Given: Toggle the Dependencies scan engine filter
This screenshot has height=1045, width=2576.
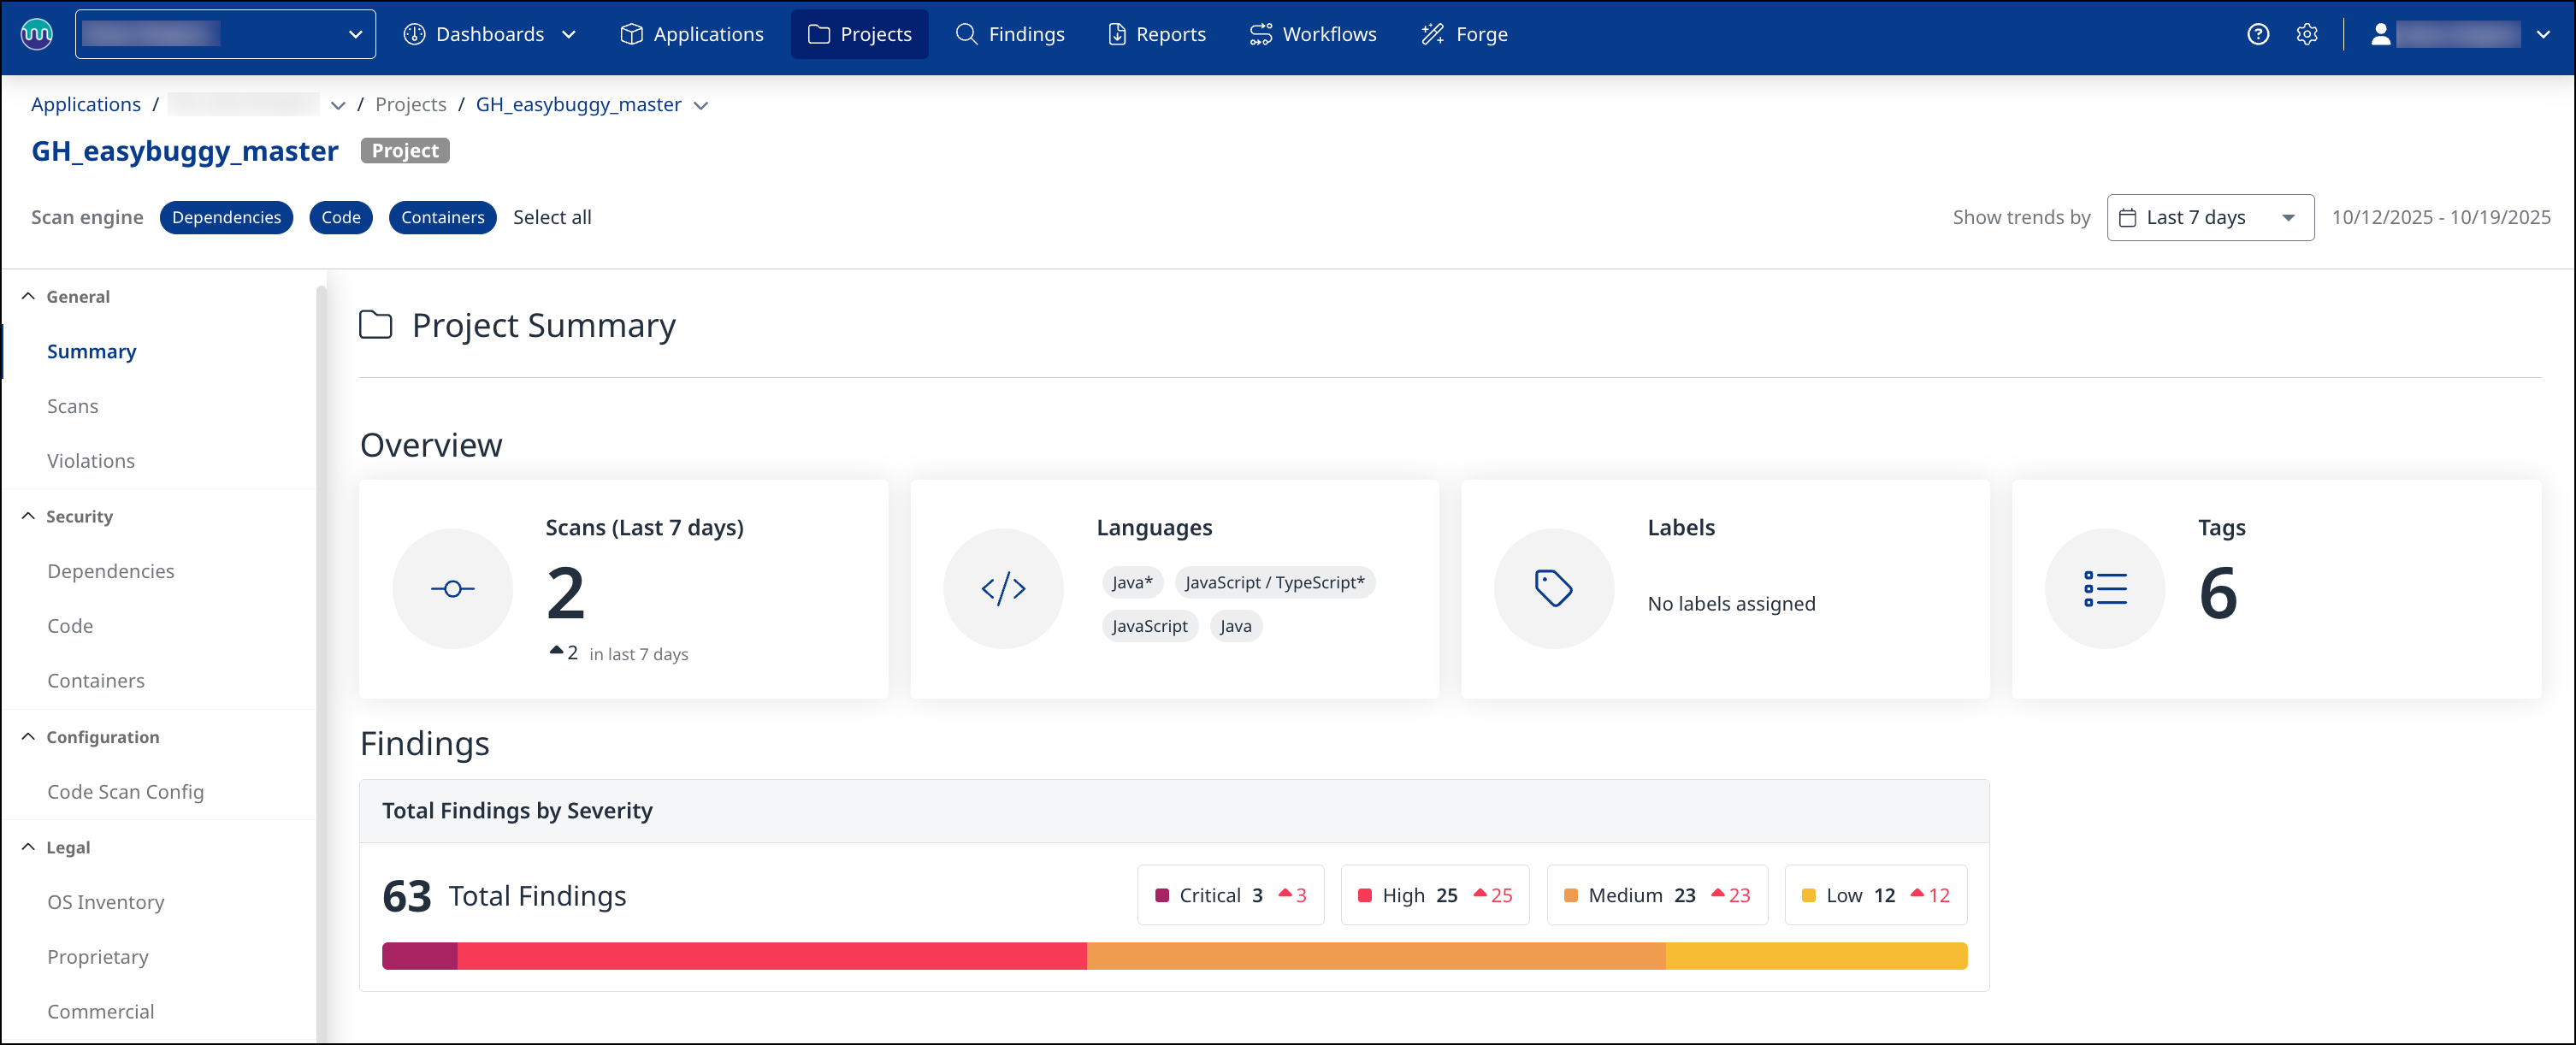Looking at the screenshot, I should (226, 217).
